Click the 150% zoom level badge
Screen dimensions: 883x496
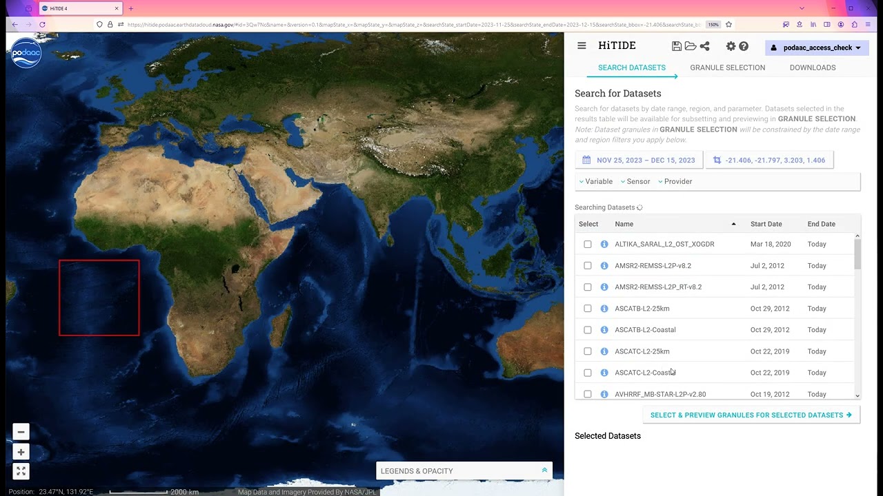point(713,25)
